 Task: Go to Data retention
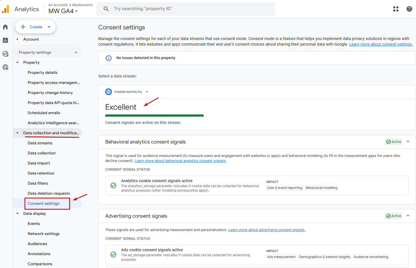click(41, 173)
